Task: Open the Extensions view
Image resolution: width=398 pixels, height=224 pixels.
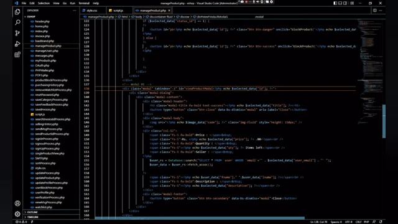Action: point(17,55)
